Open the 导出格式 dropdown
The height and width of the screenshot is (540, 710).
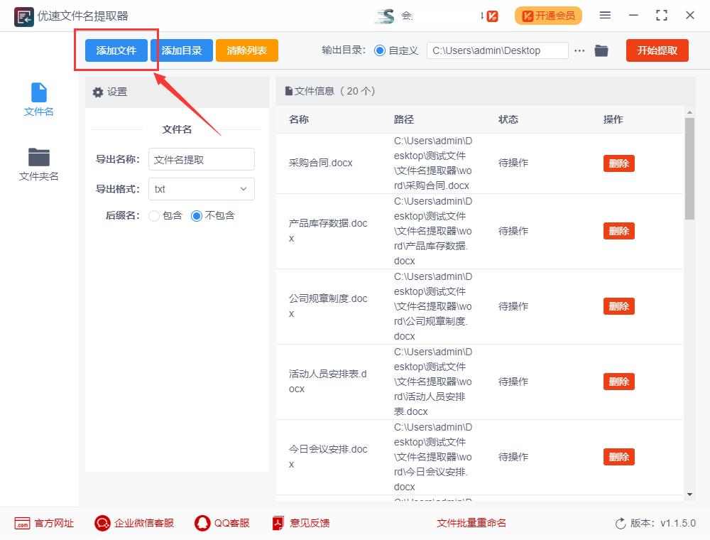(x=201, y=189)
